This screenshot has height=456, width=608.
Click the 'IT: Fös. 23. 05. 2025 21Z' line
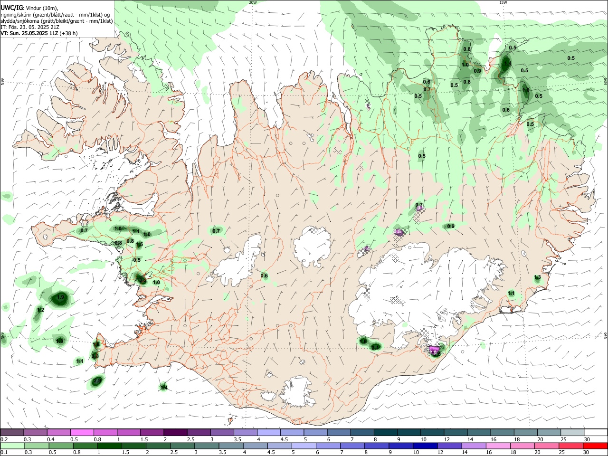pyautogui.click(x=30, y=27)
